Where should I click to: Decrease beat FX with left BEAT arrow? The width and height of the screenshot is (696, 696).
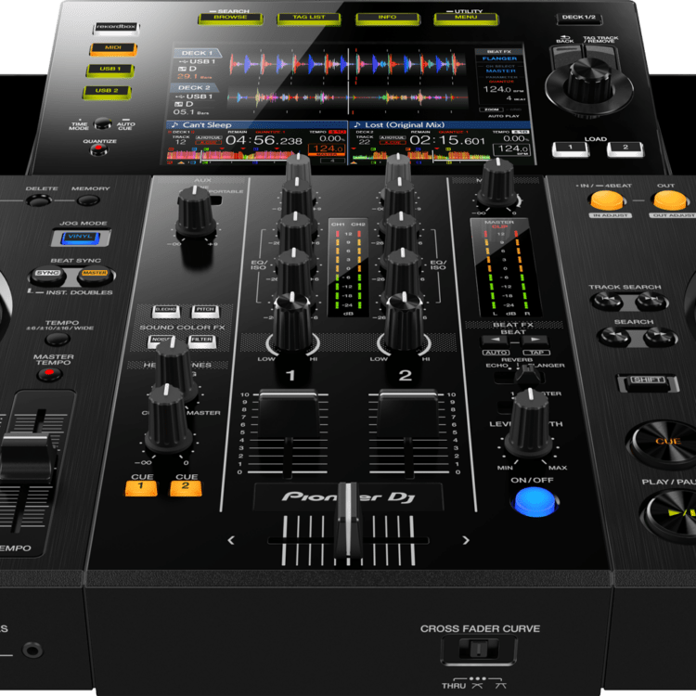click(x=495, y=341)
